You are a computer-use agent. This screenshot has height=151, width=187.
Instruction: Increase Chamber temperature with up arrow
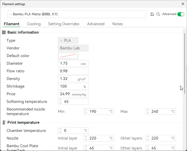click(x=60, y=129)
